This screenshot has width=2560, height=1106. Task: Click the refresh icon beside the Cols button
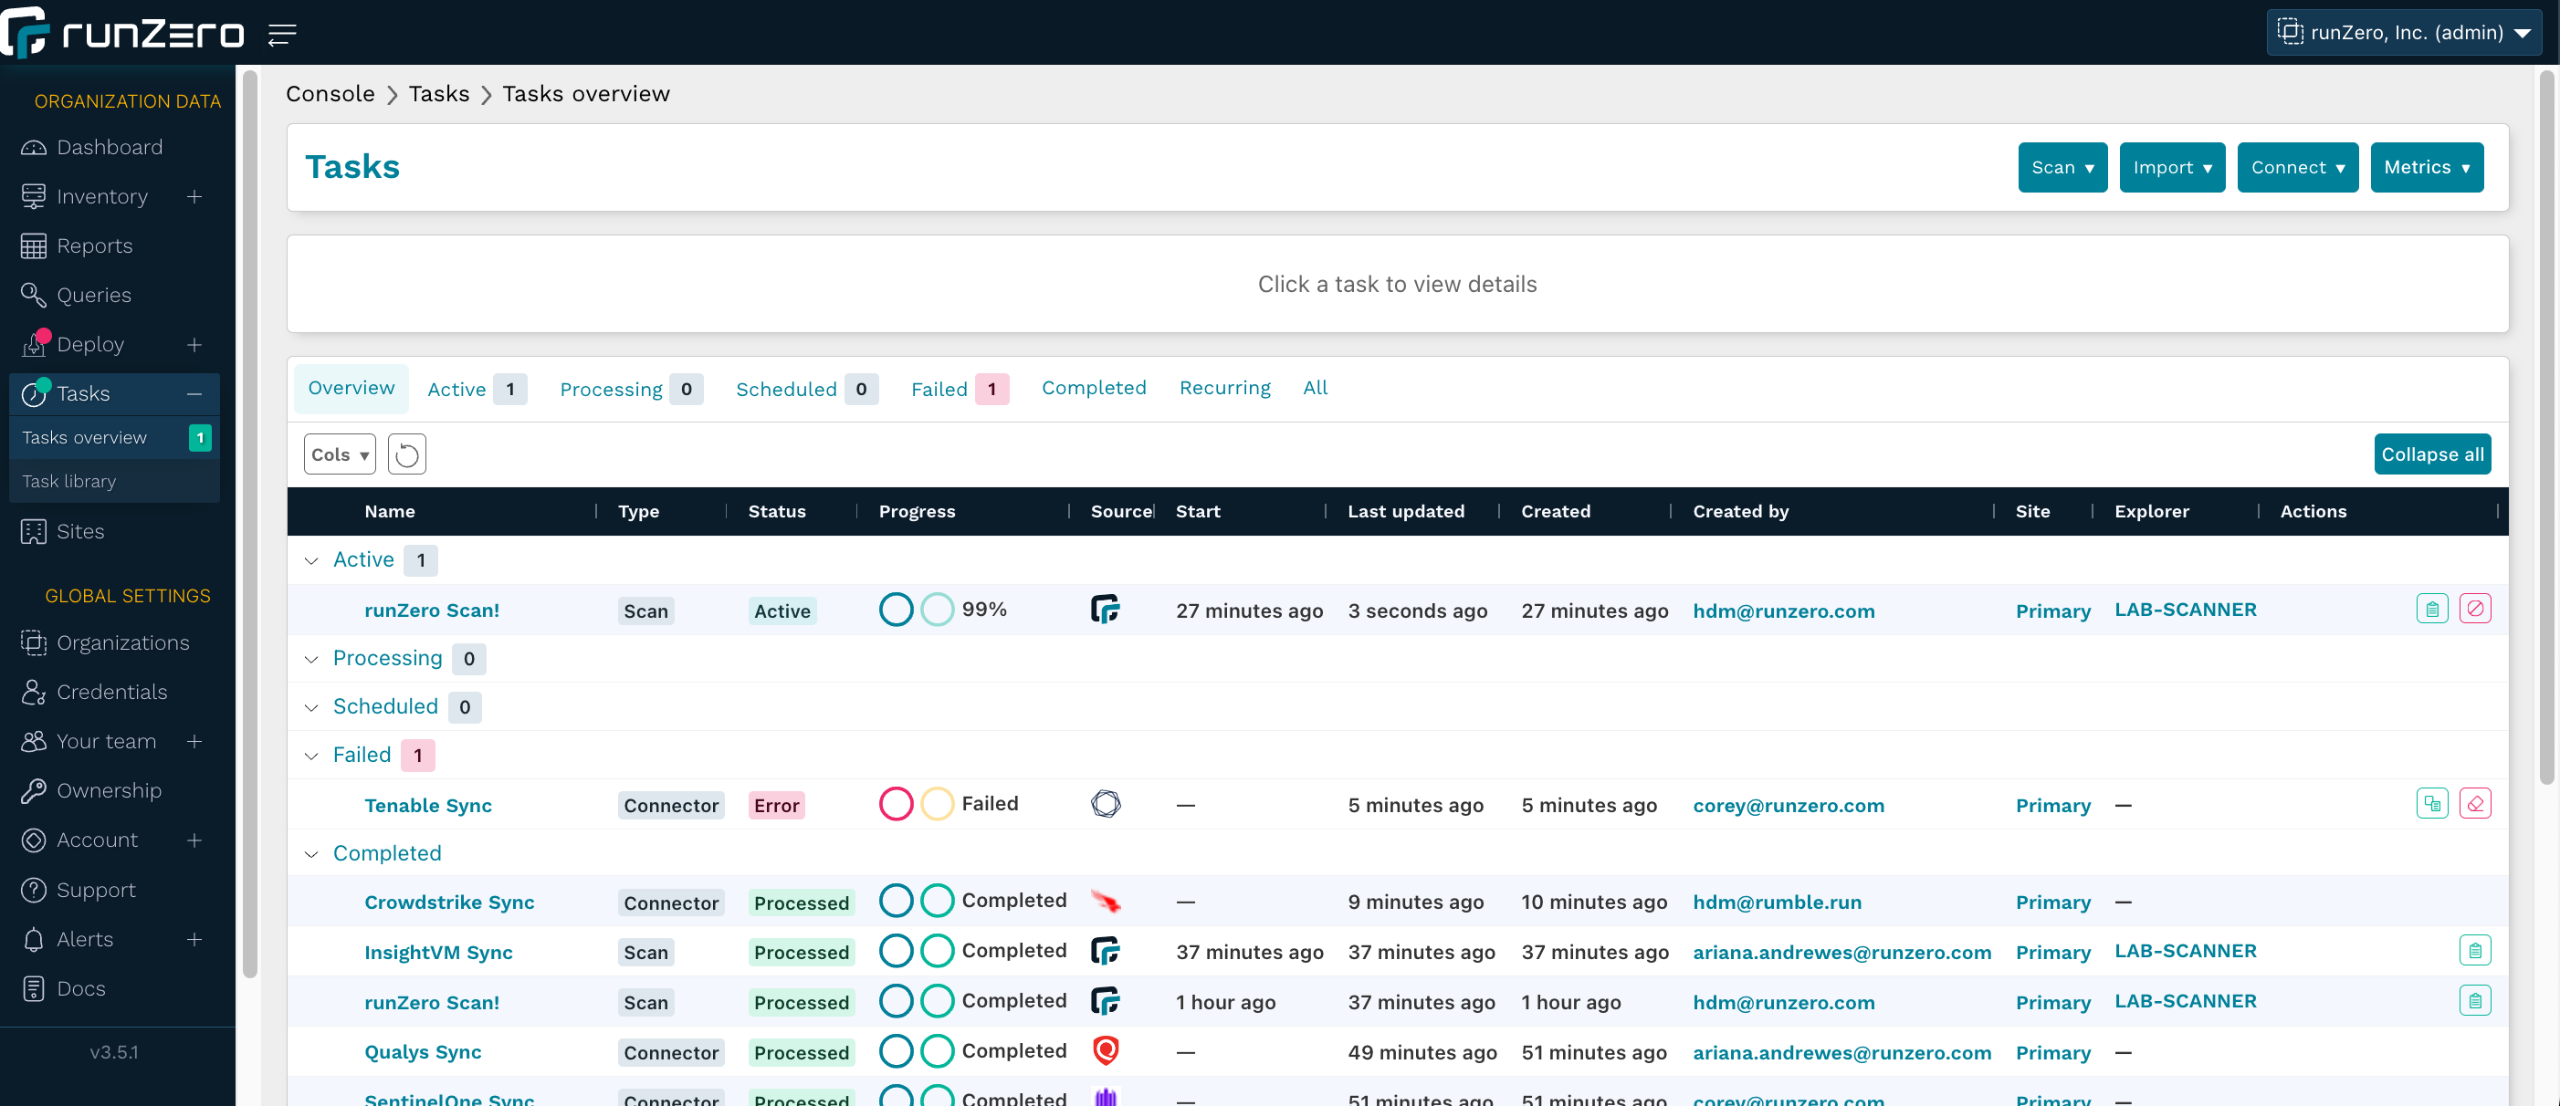[405, 454]
